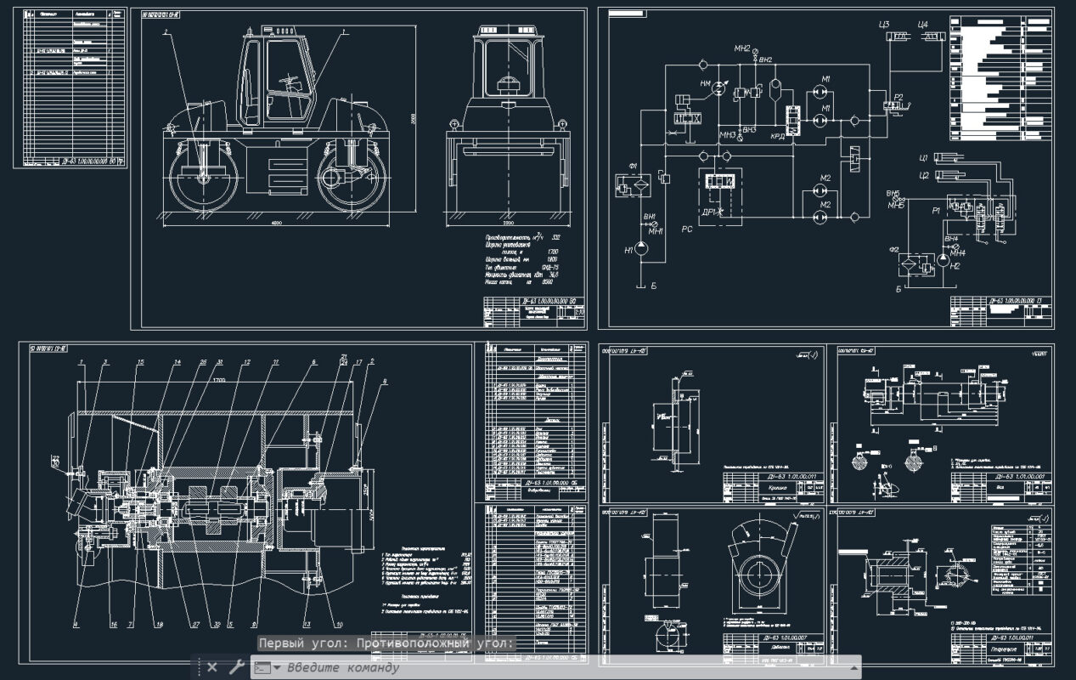Select the Н1 pump symbol in hydraulic schematic
Image resolution: width=1076 pixels, height=680 pixels.
pyautogui.click(x=642, y=250)
